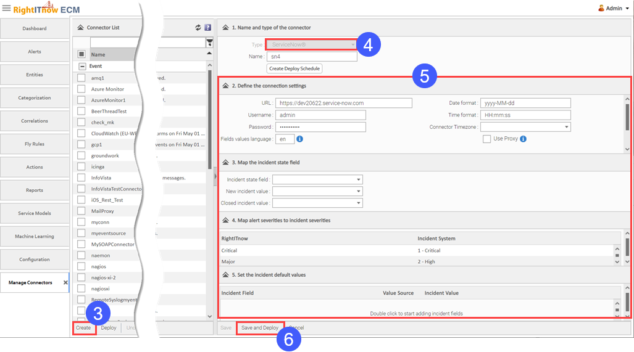The height and width of the screenshot is (352, 634).
Task: Check the BeerThreadTest connector checkbox
Action: click(x=81, y=111)
